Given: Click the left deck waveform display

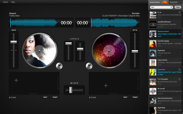Looking at the screenshot, I should click(35, 23).
